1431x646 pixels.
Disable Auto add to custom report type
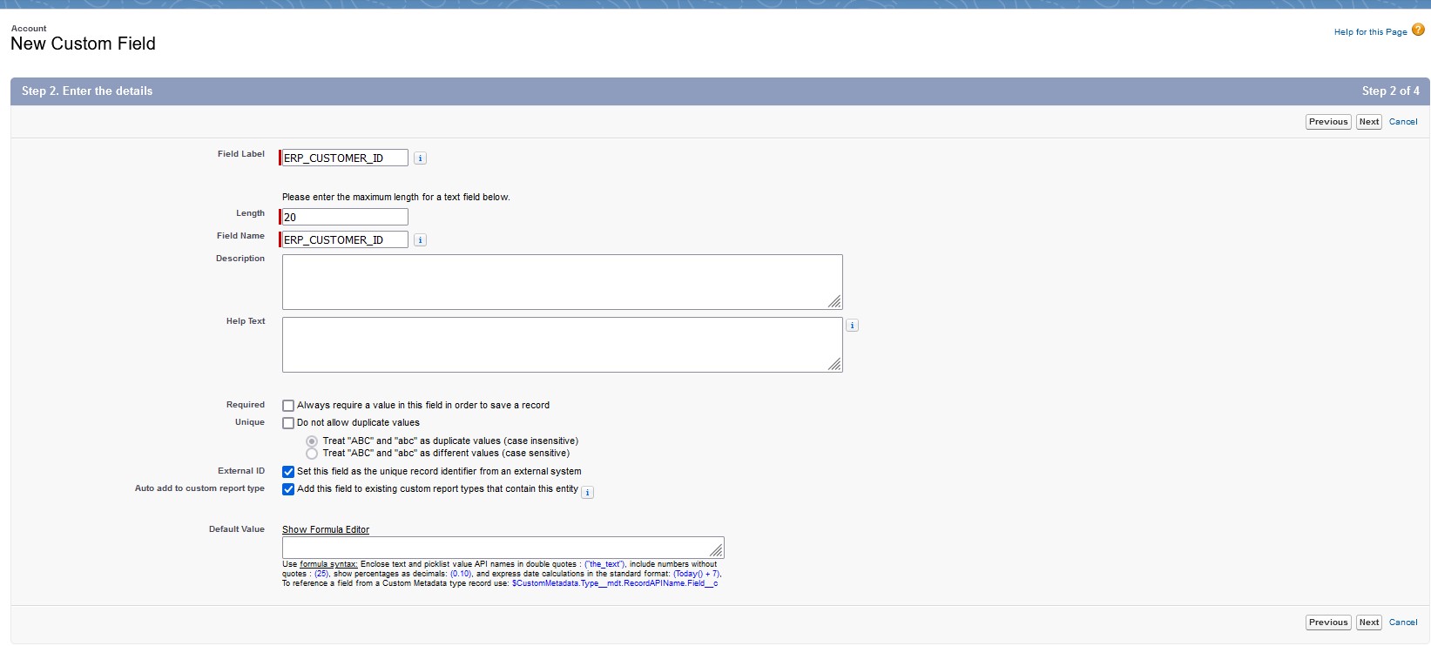pyautogui.click(x=288, y=489)
